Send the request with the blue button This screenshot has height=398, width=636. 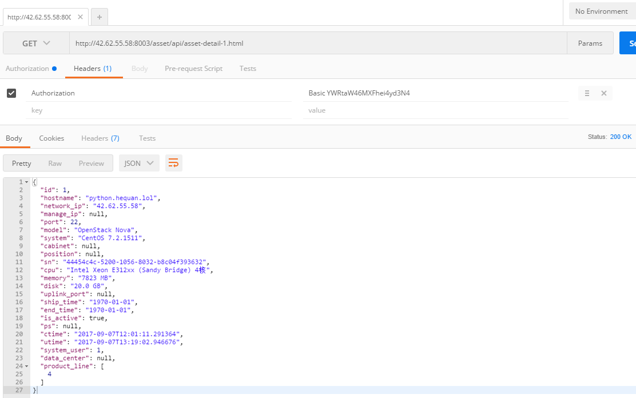(628, 43)
